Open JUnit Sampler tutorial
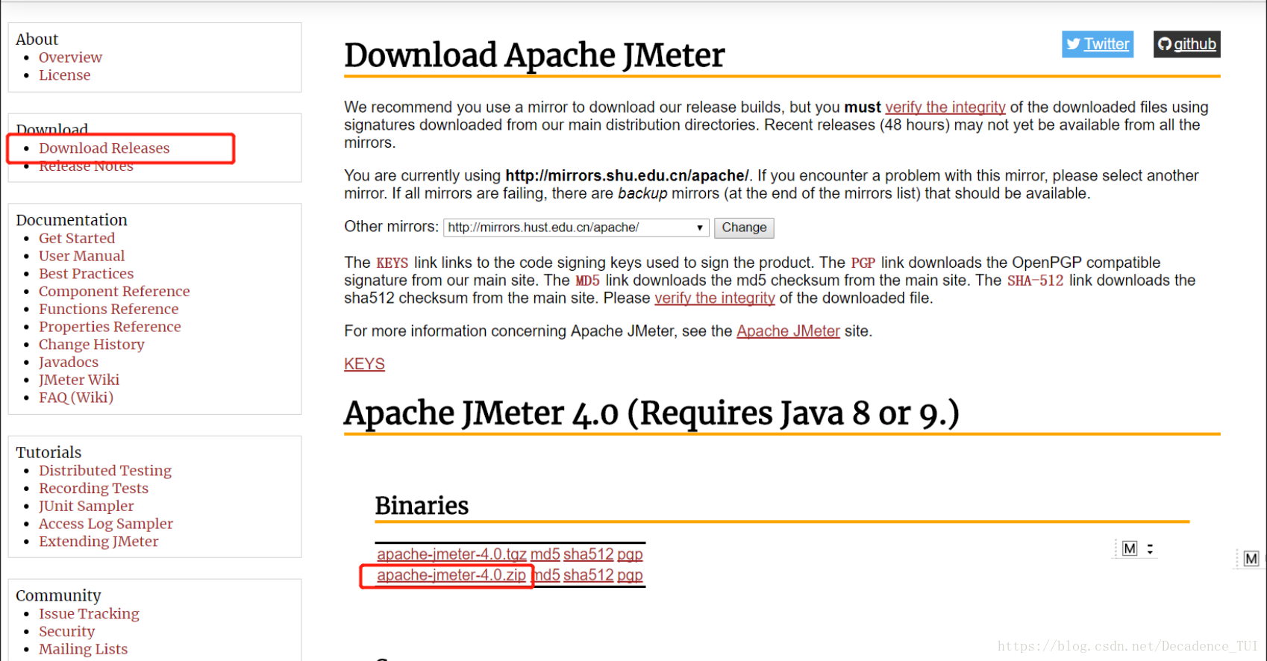The width and height of the screenshot is (1267, 661). (x=86, y=507)
